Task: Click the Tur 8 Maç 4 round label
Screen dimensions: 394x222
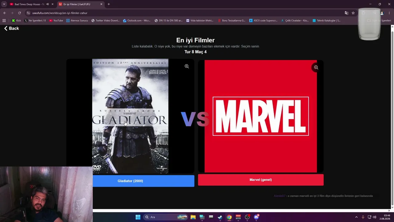Action: (x=195, y=52)
